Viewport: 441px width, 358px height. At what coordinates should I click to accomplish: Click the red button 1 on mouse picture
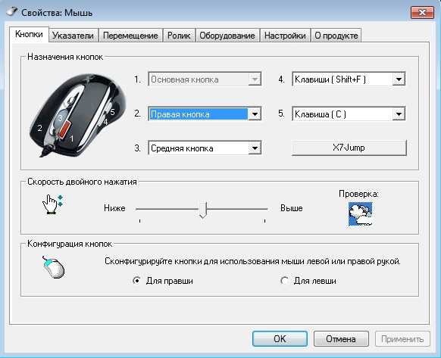coord(64,129)
